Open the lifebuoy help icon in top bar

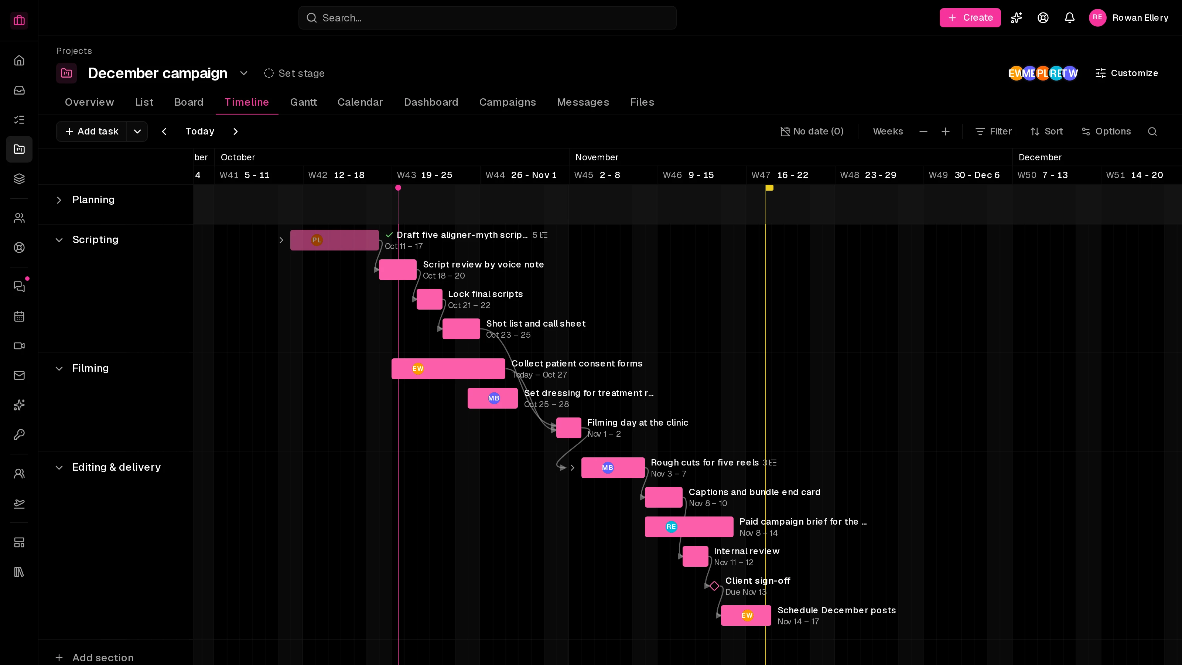(x=1043, y=17)
